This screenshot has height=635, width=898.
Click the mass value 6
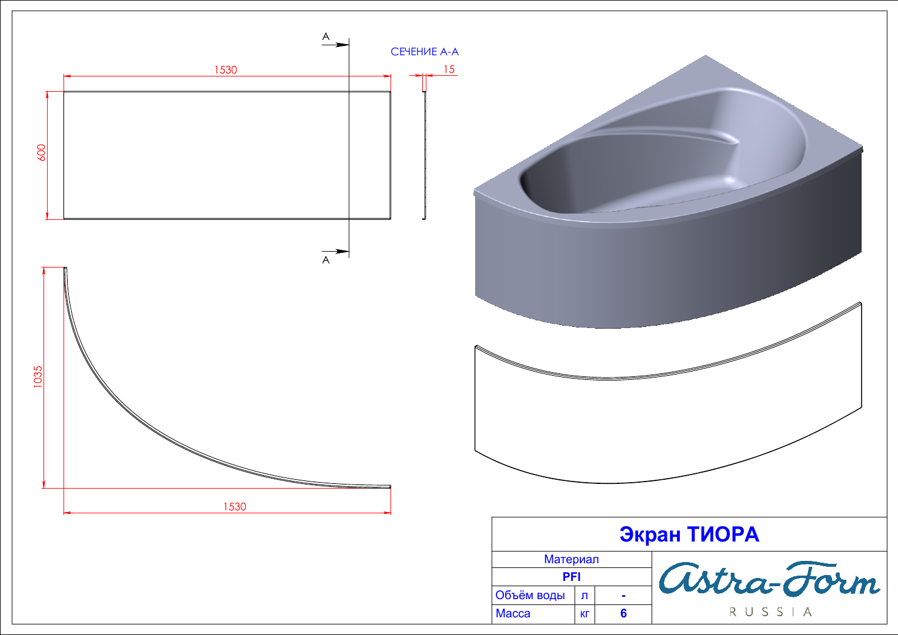(x=623, y=613)
